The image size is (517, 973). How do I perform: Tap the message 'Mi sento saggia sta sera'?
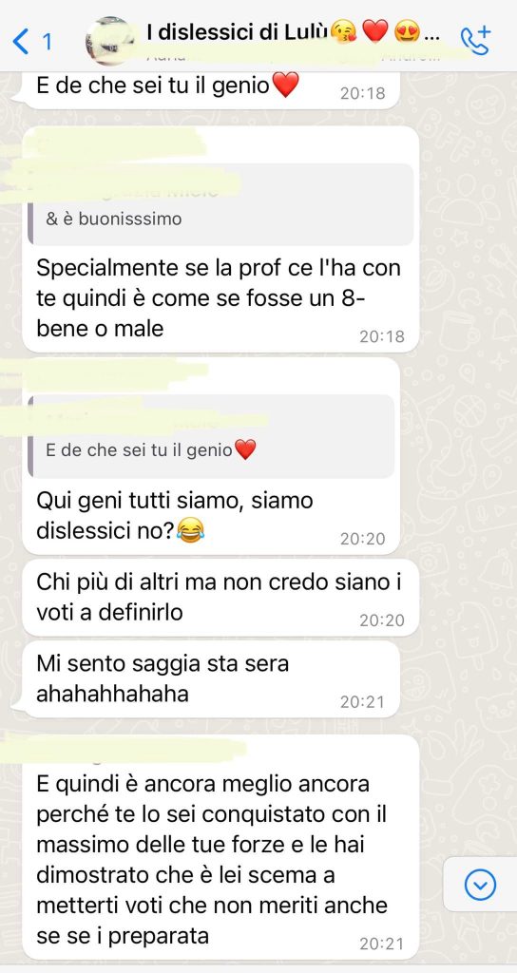pos(211,679)
